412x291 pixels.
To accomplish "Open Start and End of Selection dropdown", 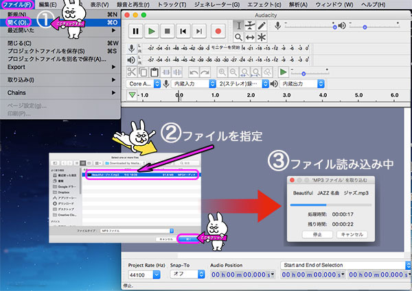I will 346,265.
